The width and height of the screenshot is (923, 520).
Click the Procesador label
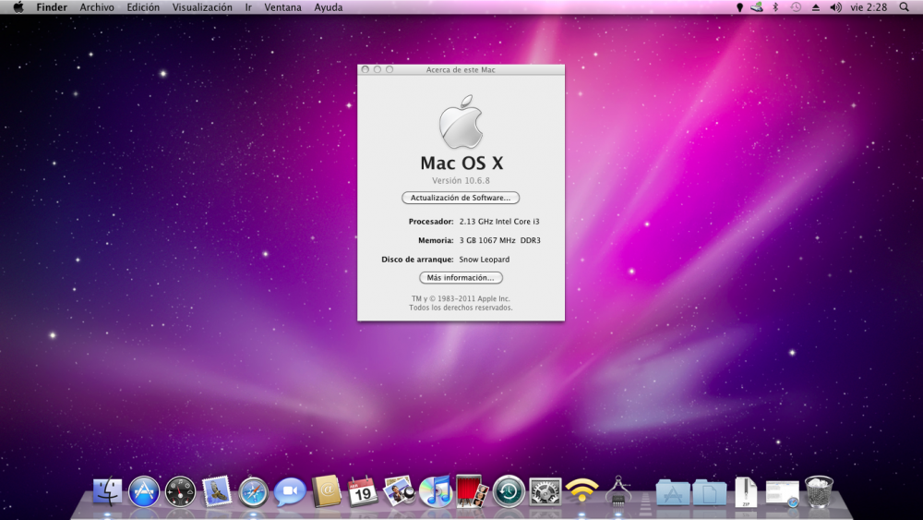pos(431,222)
